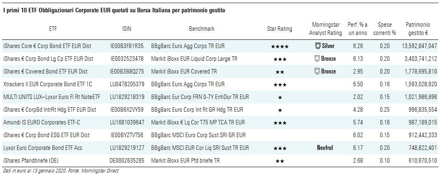This screenshot has height=177, width=440.
Task: Click the Bronze badge icon for Corp Bond Lg Cp
Action: [x=317, y=59]
